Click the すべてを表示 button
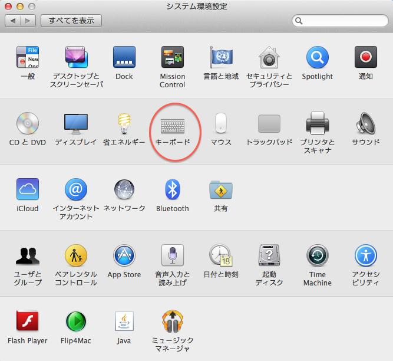 [71, 20]
